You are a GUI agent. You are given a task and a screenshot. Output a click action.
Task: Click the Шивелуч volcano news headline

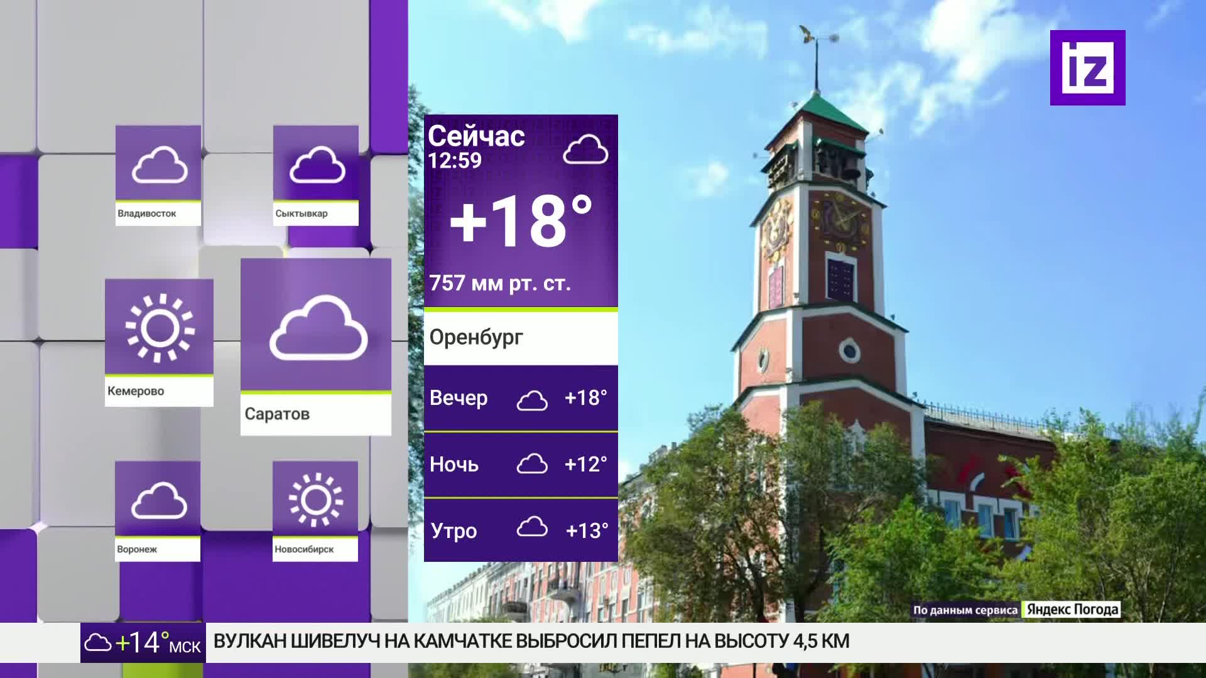tap(531, 642)
